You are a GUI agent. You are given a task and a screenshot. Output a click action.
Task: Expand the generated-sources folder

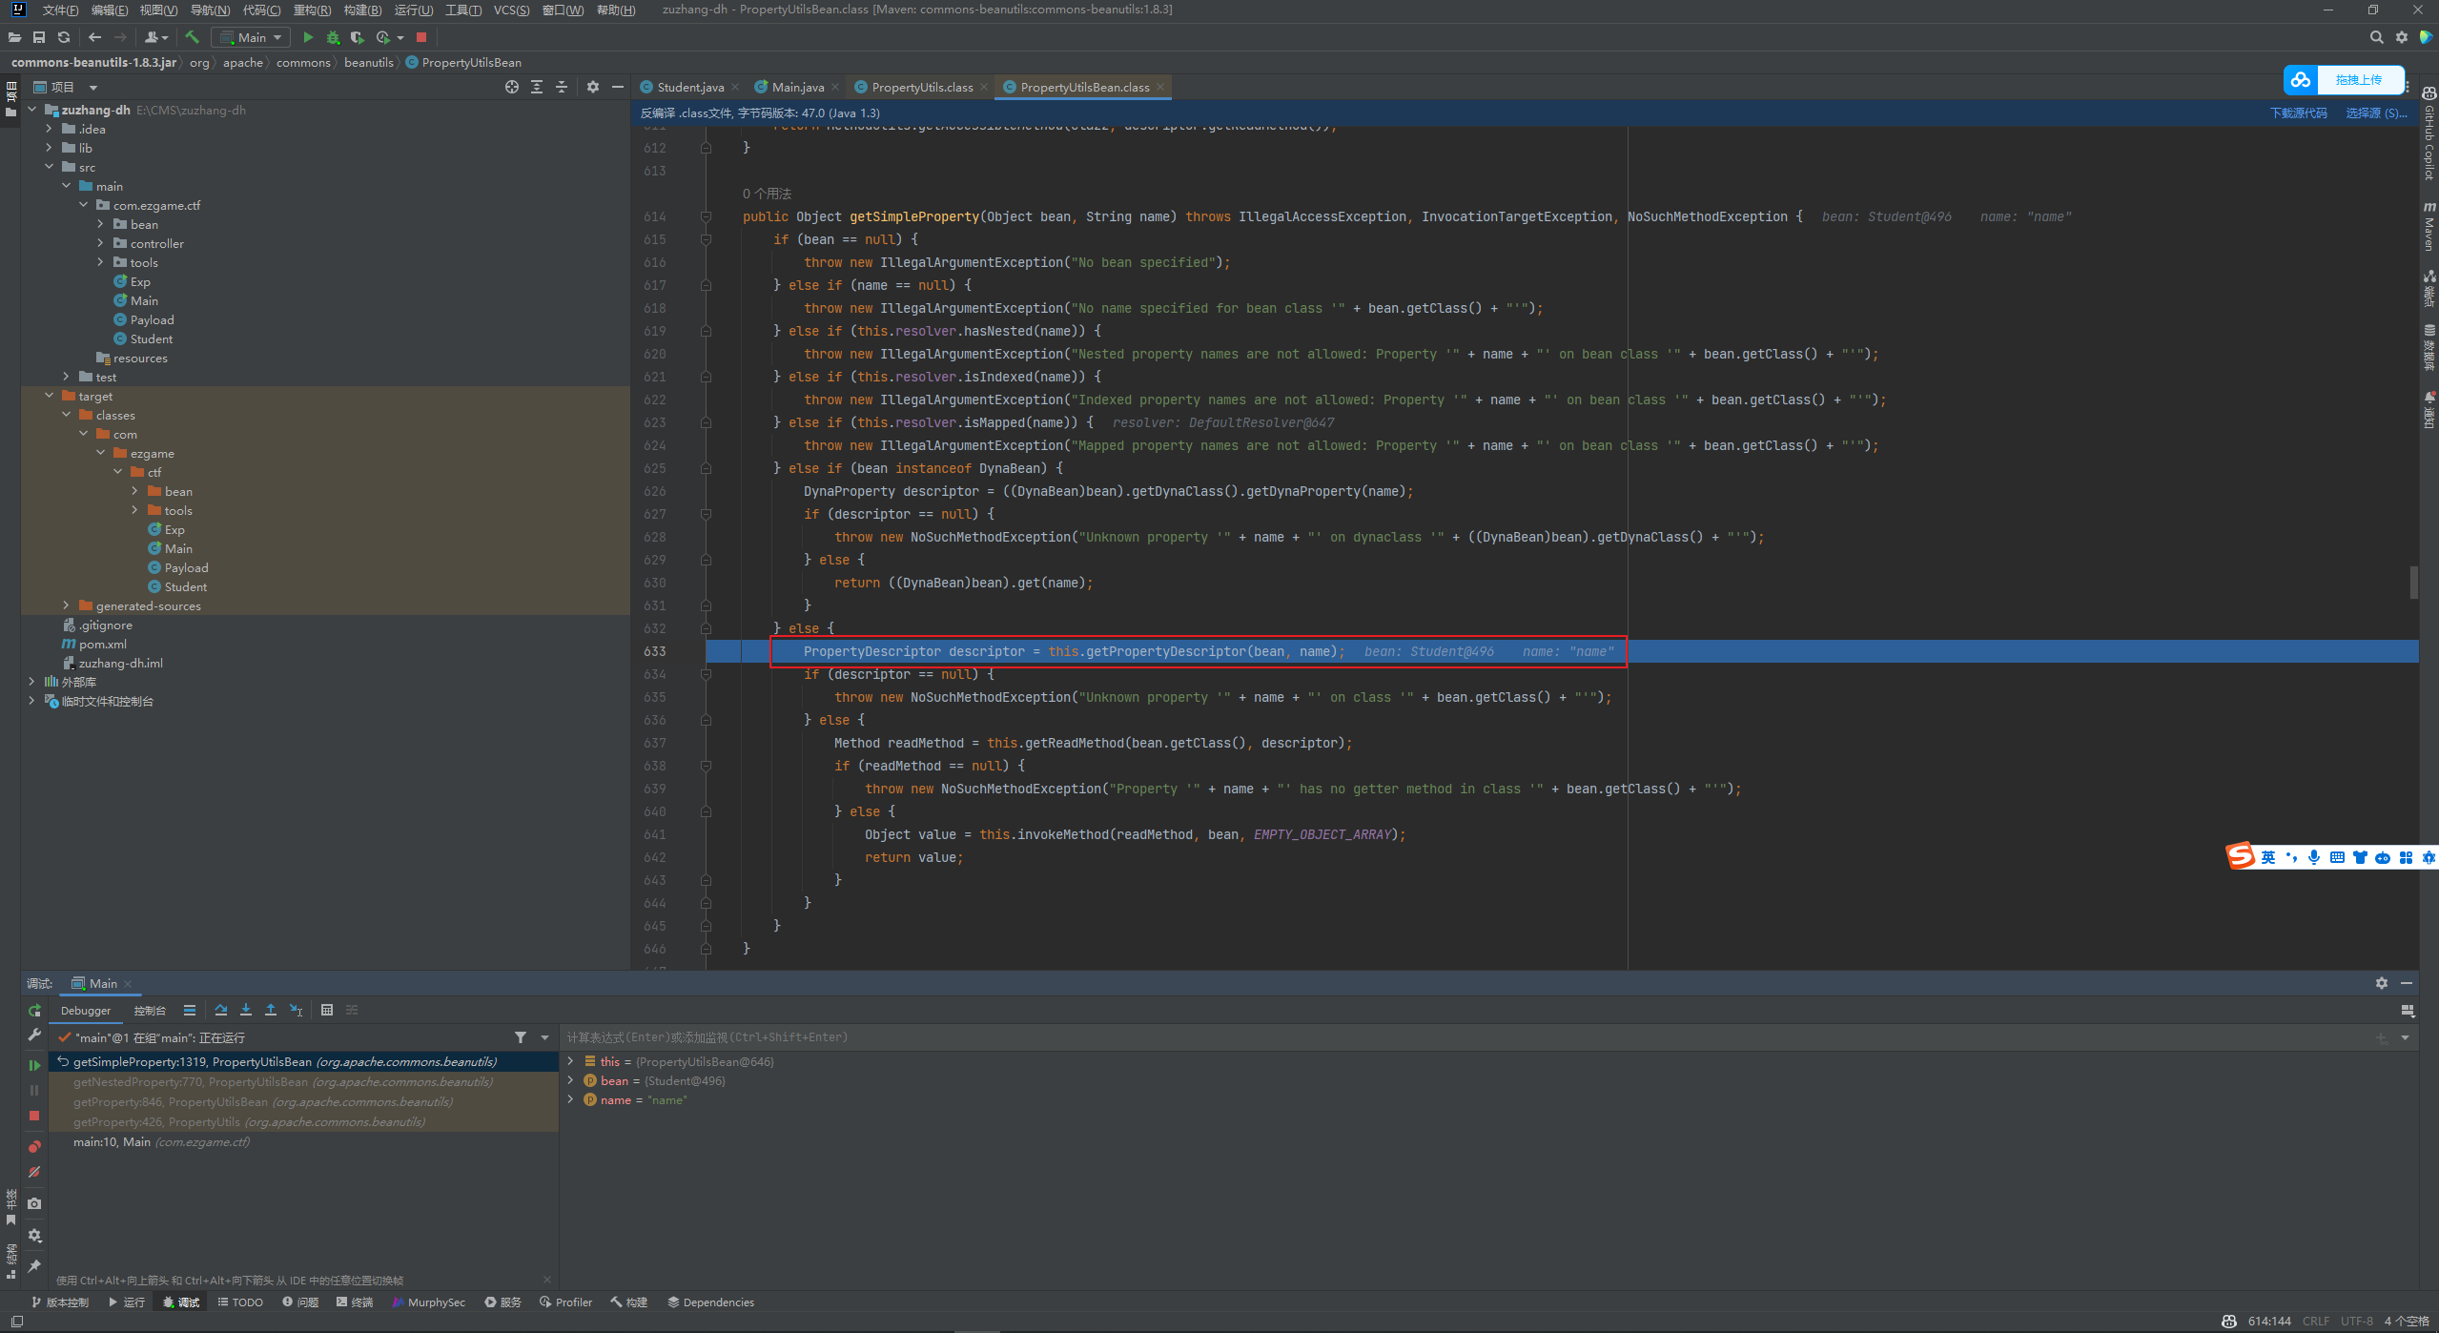point(67,605)
